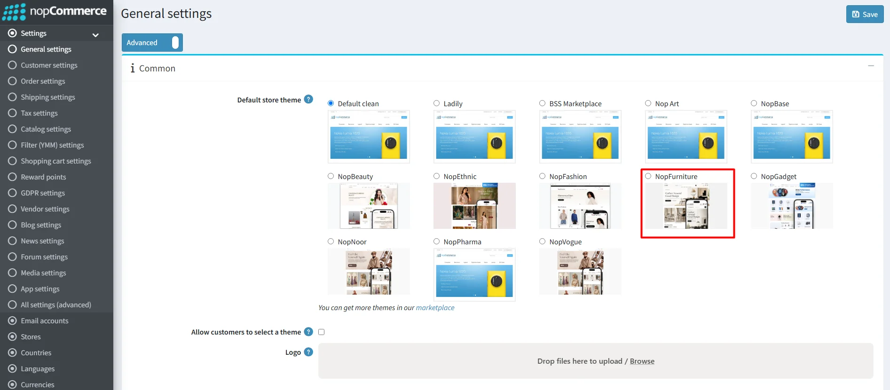
Task: Click the App settings circle icon
Action: (x=12, y=289)
